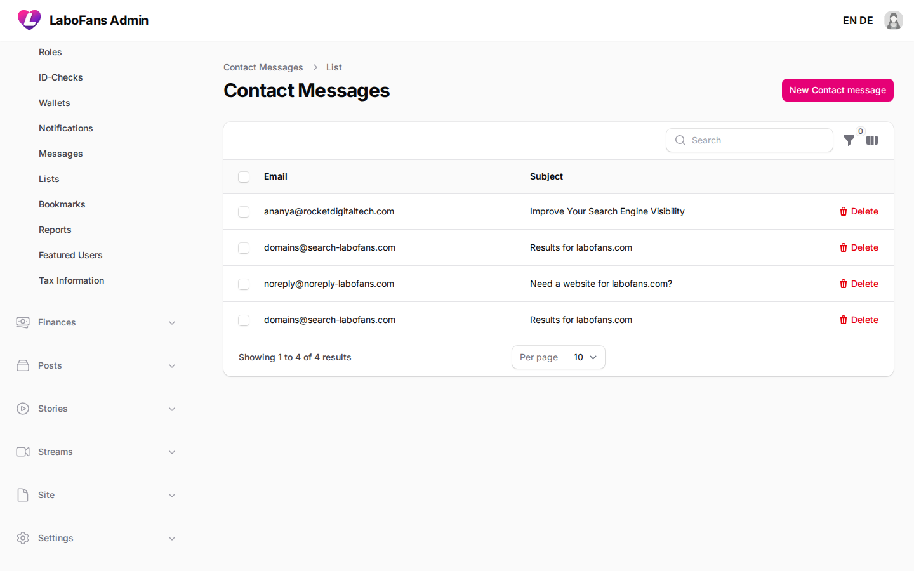Screen dimensions: 914x571
Task: Click the Streams camera icon
Action: click(23, 452)
